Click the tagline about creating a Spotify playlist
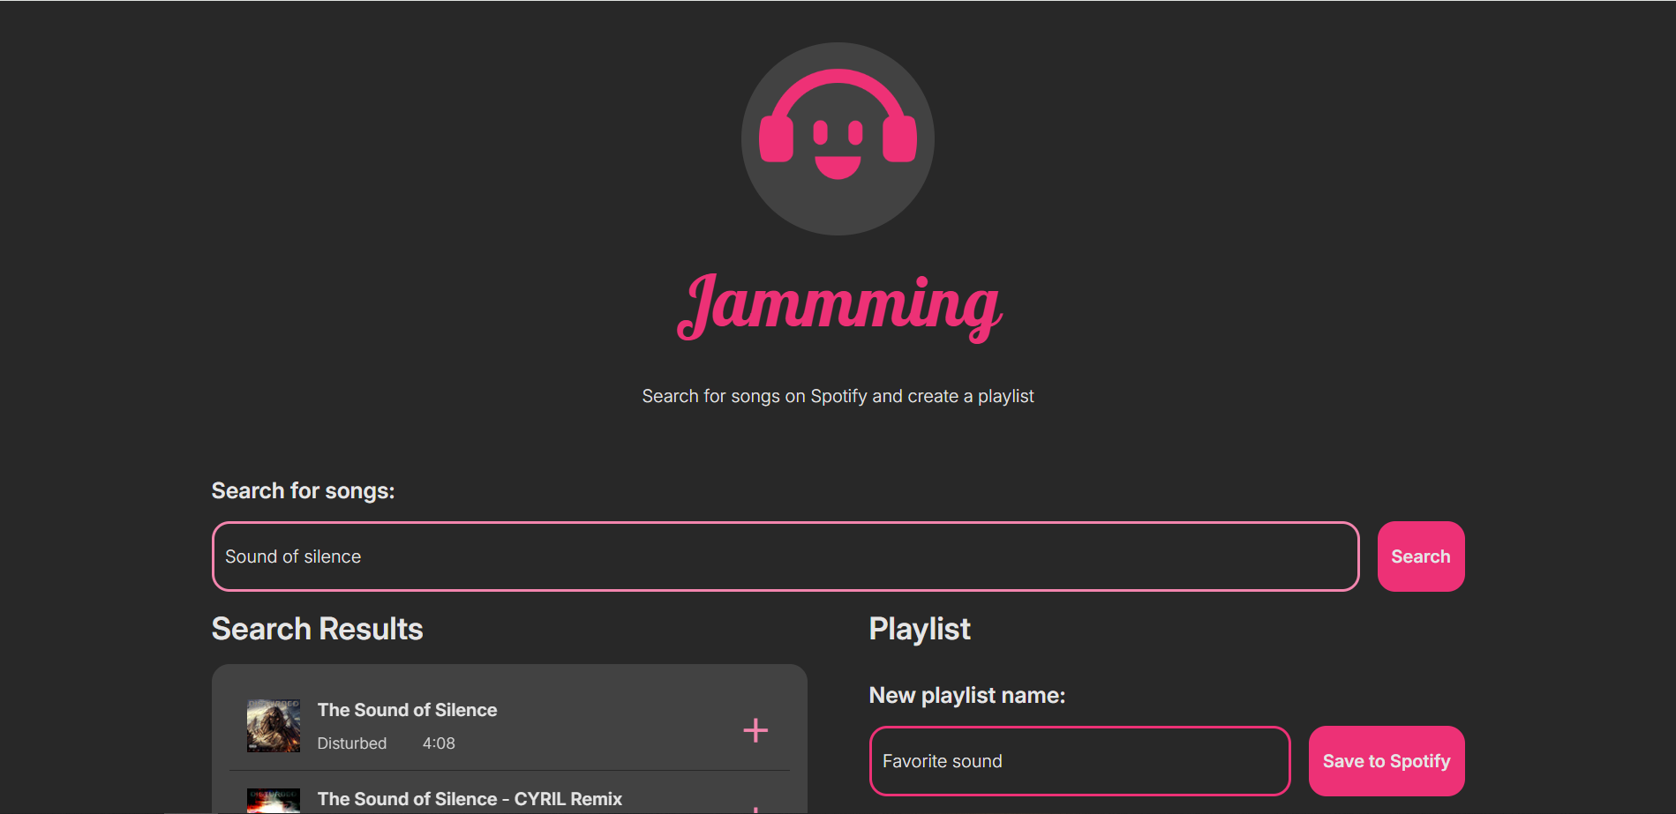Image resolution: width=1676 pixels, height=814 pixels. (838, 396)
